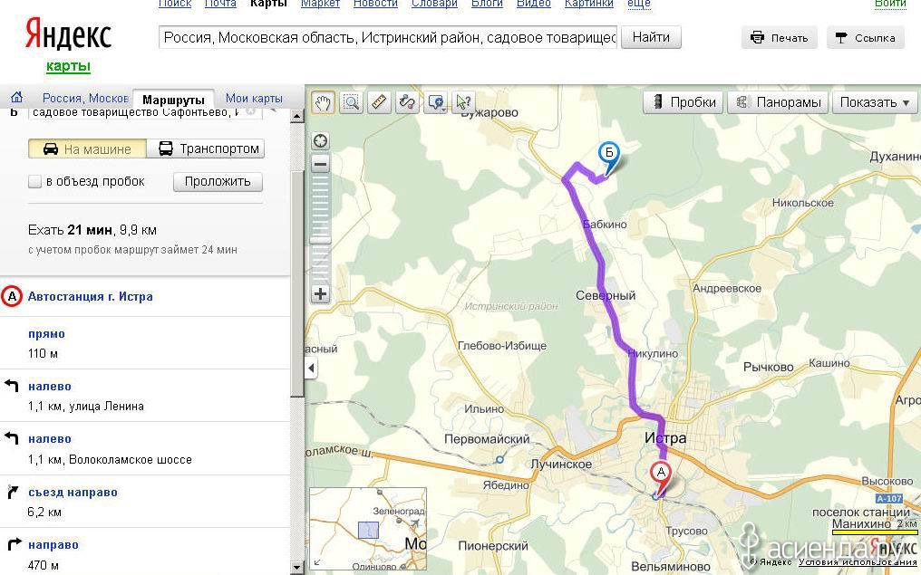Click the map zoom level slider track

[x=320, y=229]
